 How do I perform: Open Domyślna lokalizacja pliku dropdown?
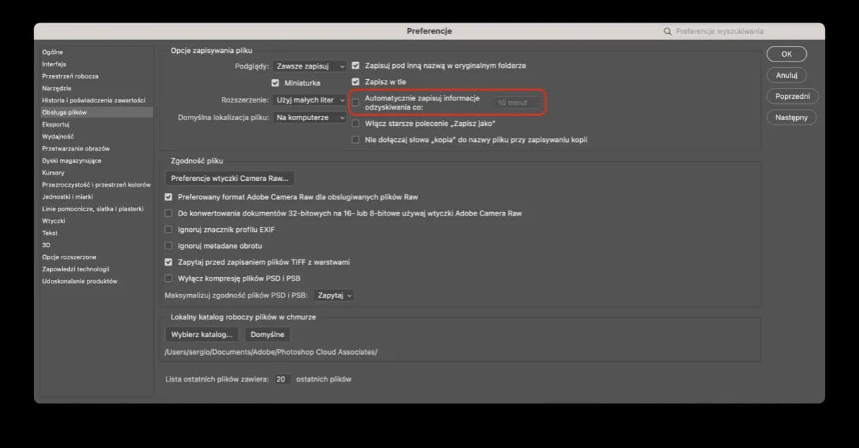(310, 117)
